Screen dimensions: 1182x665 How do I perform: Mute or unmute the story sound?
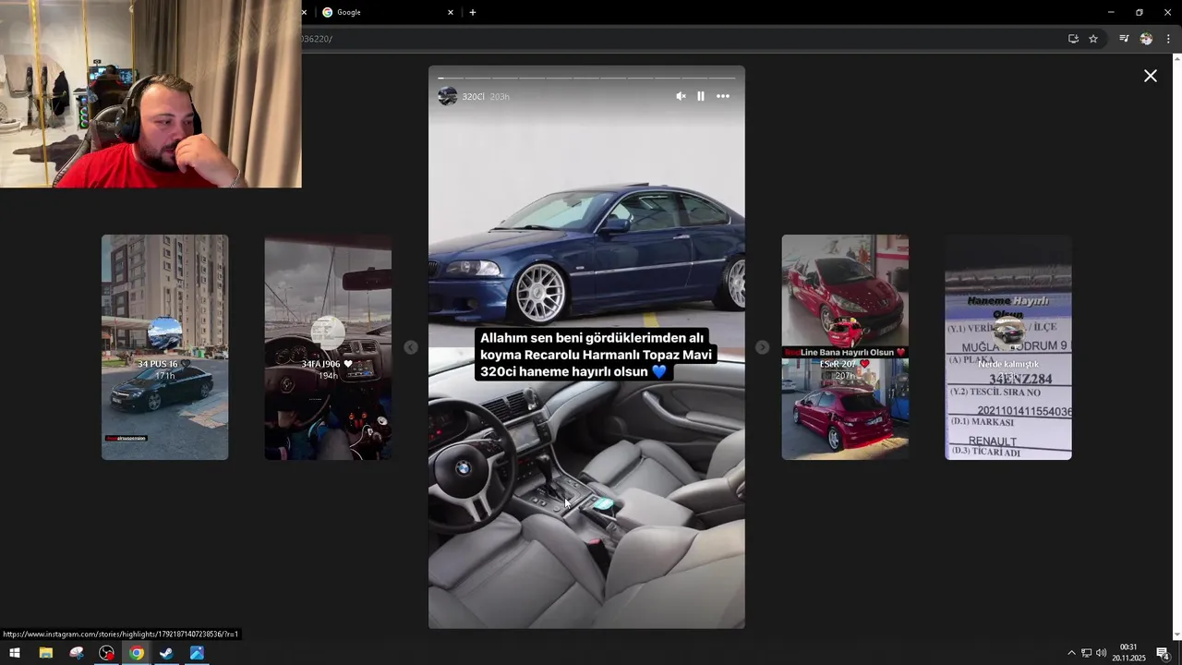click(x=681, y=96)
